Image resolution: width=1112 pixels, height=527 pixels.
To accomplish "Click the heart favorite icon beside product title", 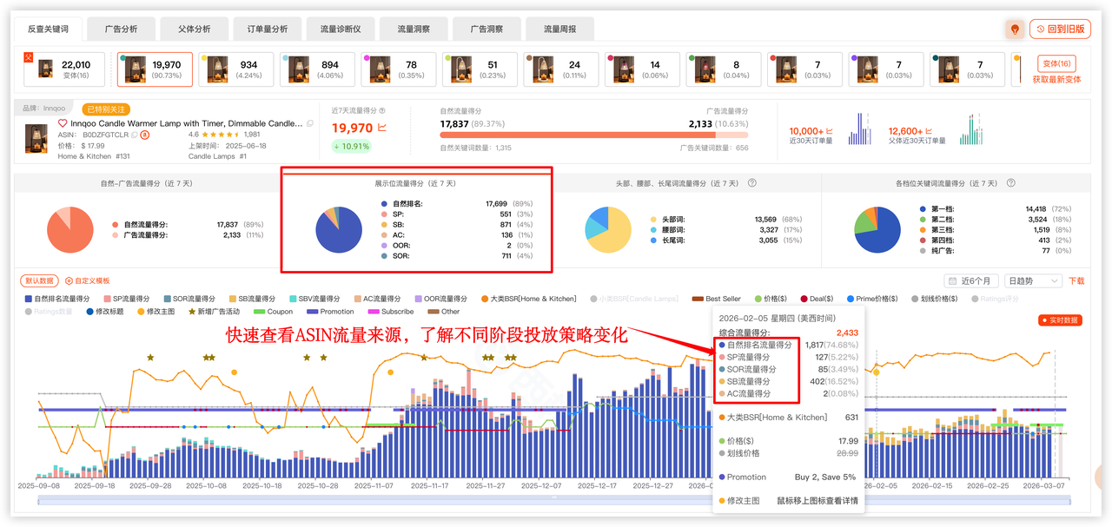I will click(x=63, y=124).
